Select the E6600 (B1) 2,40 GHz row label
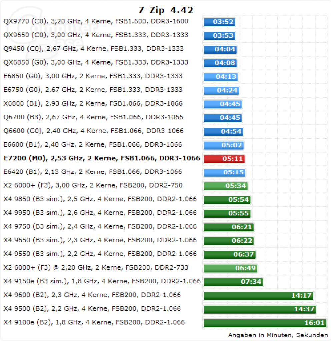Viewport: 331px width, 341px height. pos(93,145)
